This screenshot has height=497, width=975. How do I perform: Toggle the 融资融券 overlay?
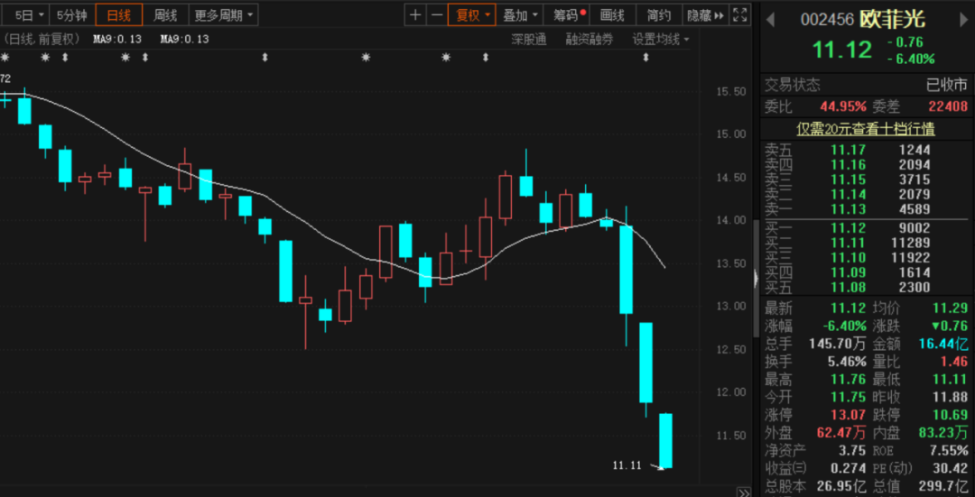(589, 40)
